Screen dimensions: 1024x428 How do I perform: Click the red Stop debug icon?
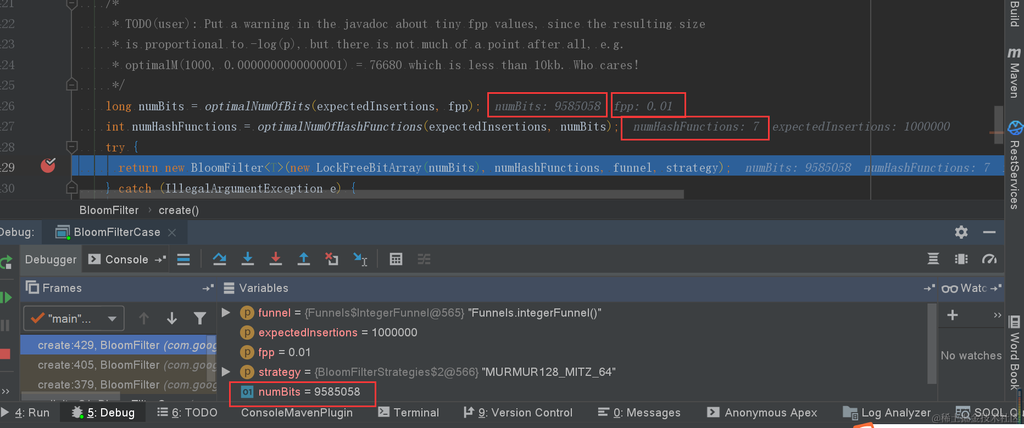point(5,354)
